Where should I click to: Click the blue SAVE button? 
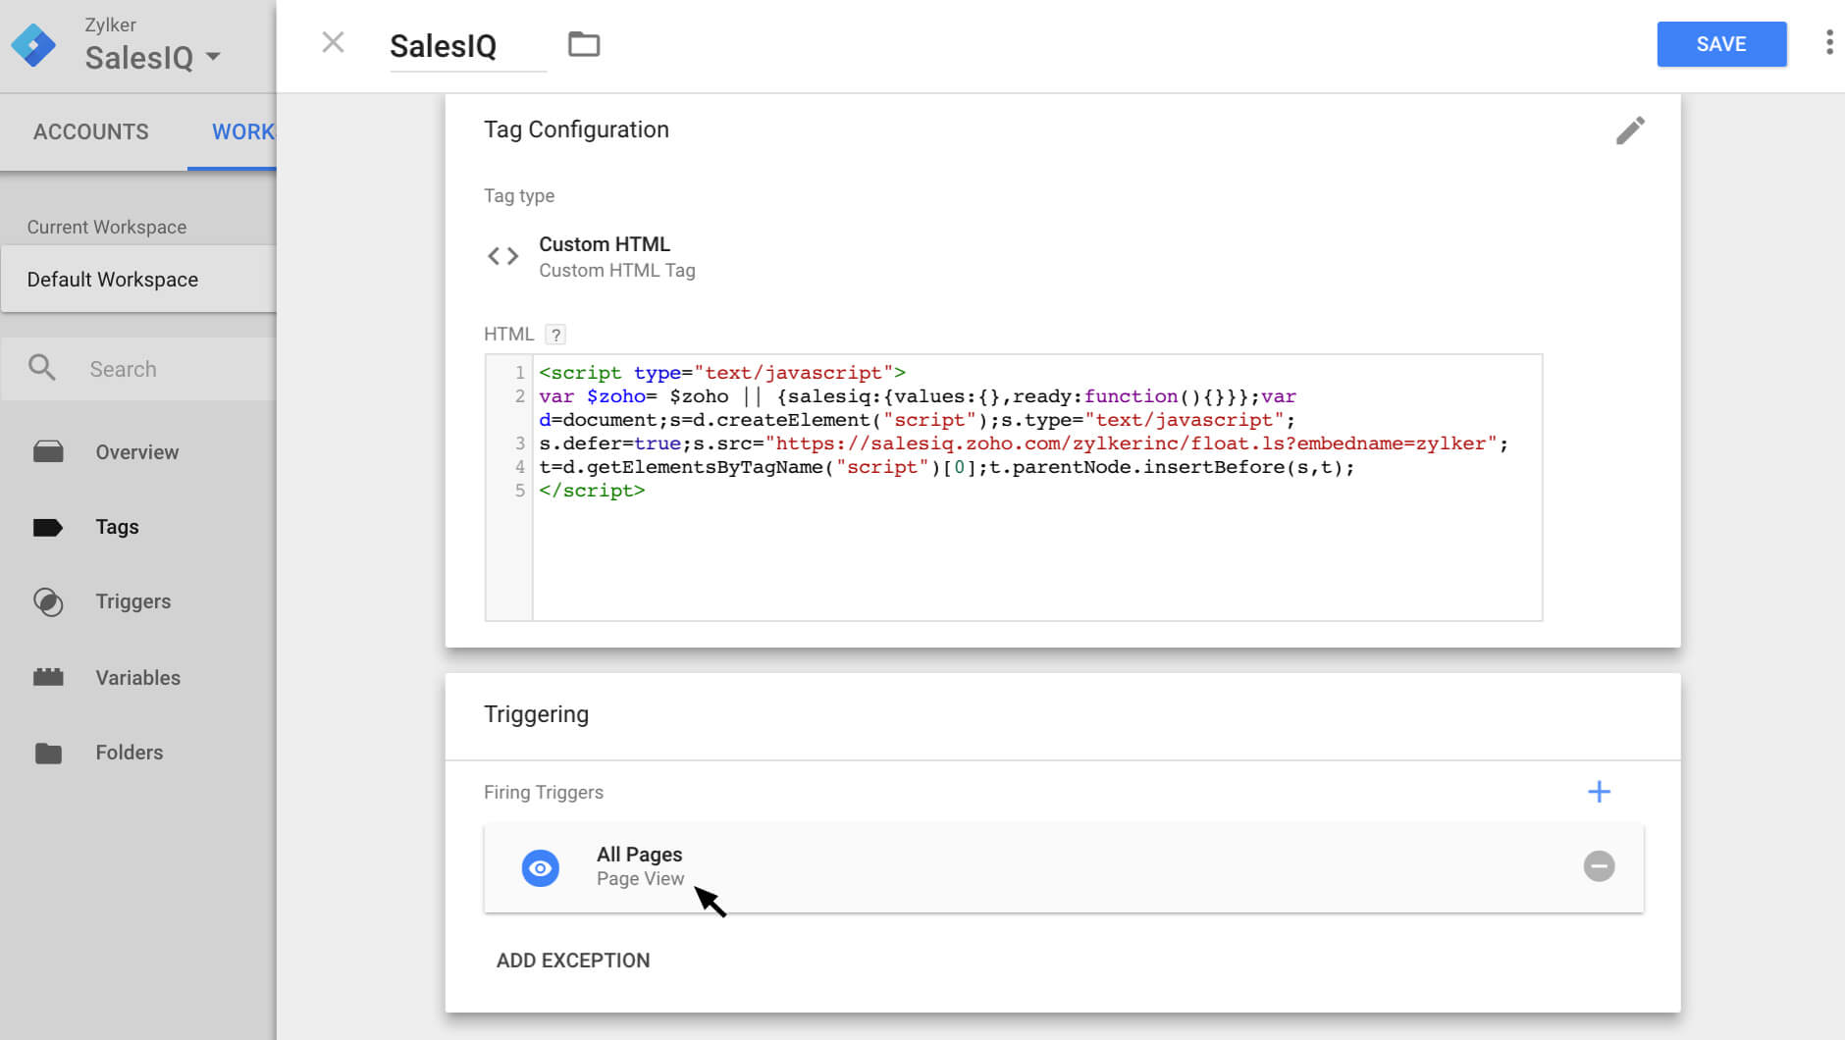pos(1720,44)
